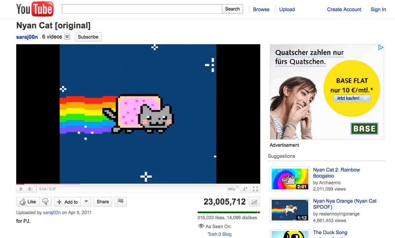
Task: Give the video a thumbs down
Action: pyautogui.click(x=45, y=201)
